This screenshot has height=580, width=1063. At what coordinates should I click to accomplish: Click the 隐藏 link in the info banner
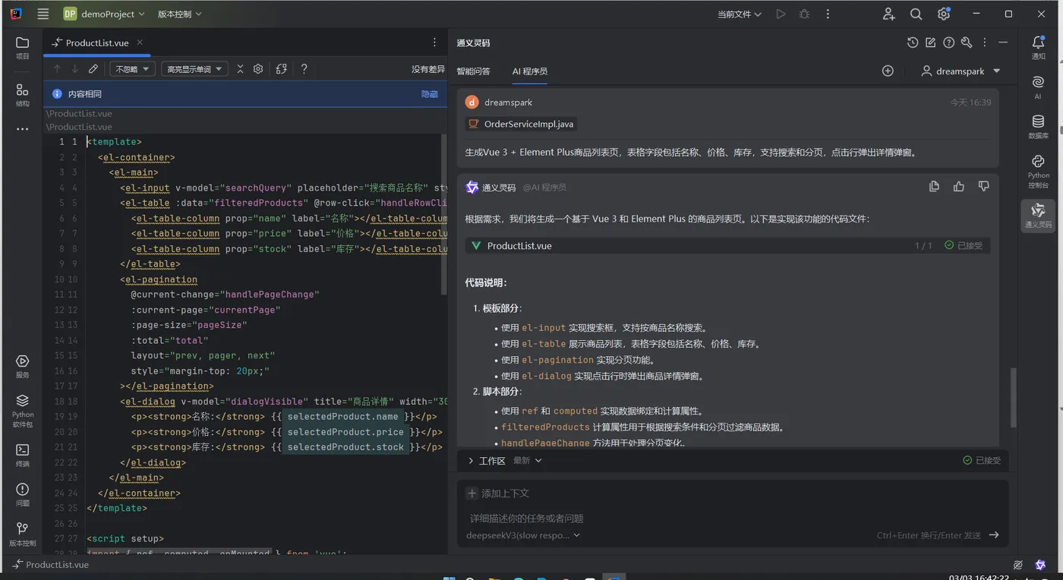(430, 94)
